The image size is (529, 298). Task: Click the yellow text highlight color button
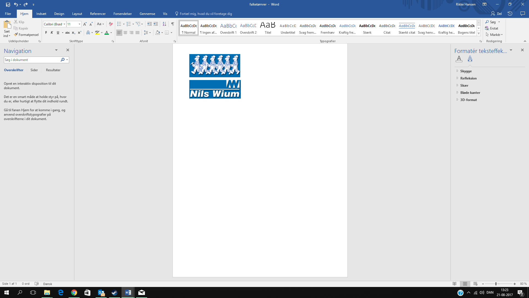click(97, 33)
